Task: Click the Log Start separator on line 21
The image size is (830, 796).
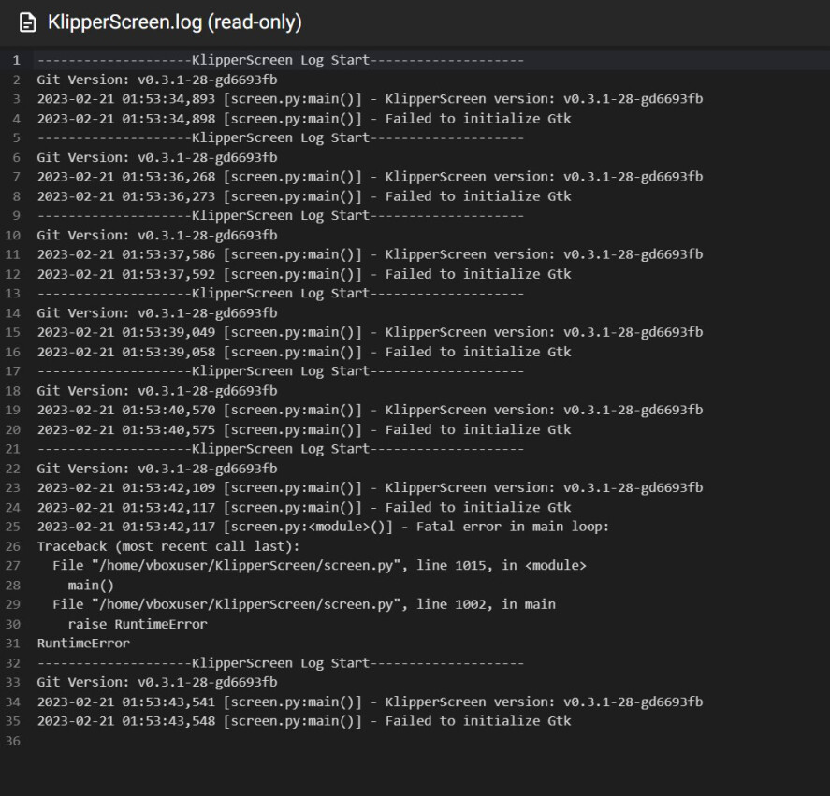Action: coord(281,449)
